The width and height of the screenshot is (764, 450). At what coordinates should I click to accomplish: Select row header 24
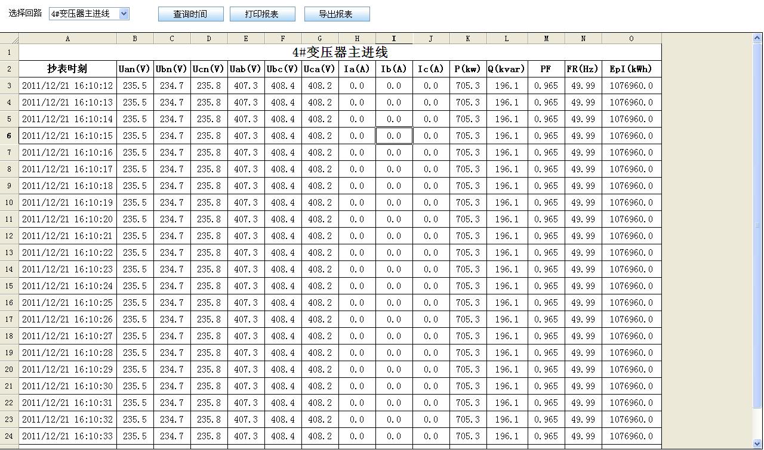10,436
